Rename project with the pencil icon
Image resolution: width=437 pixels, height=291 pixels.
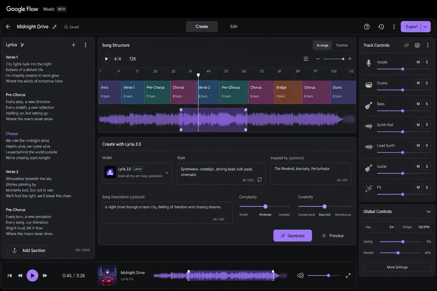(55, 27)
